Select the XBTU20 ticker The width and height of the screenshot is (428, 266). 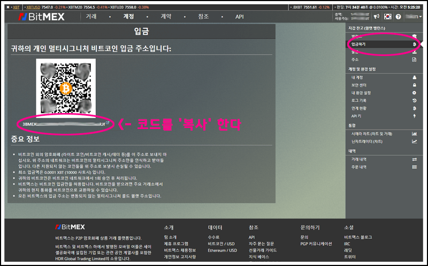point(117,7)
